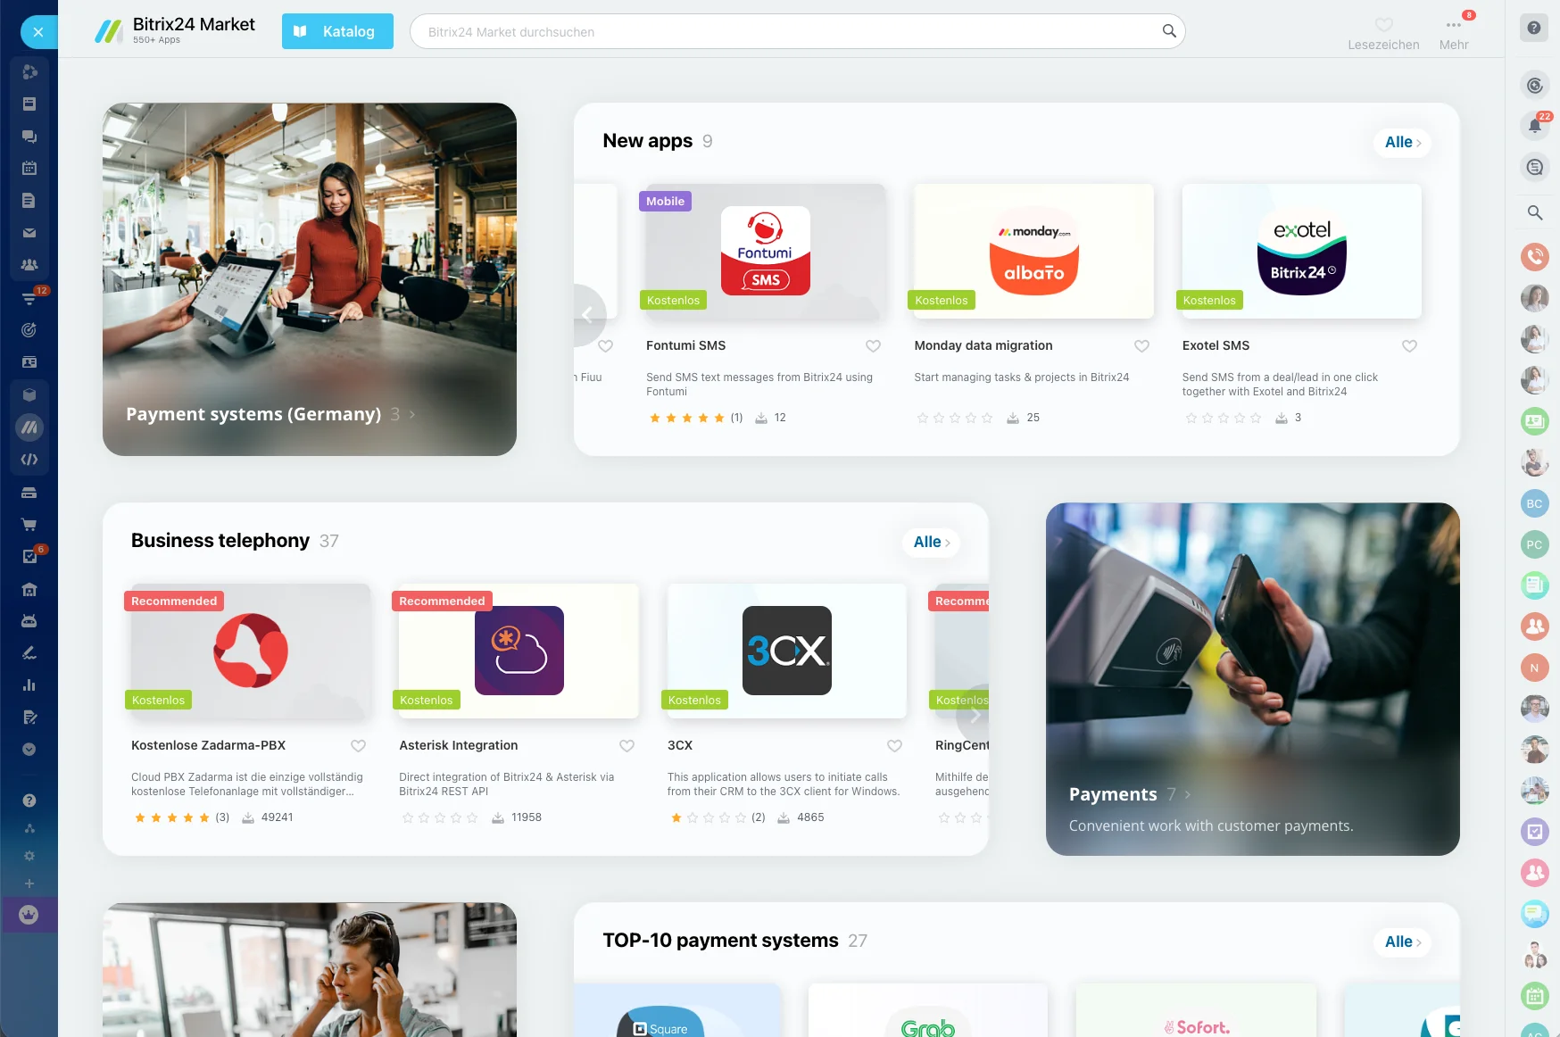Select the highlighted Market icon in sidebar
The image size is (1560, 1037).
(29, 427)
